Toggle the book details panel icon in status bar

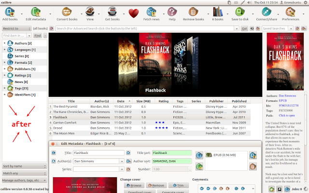287,189
